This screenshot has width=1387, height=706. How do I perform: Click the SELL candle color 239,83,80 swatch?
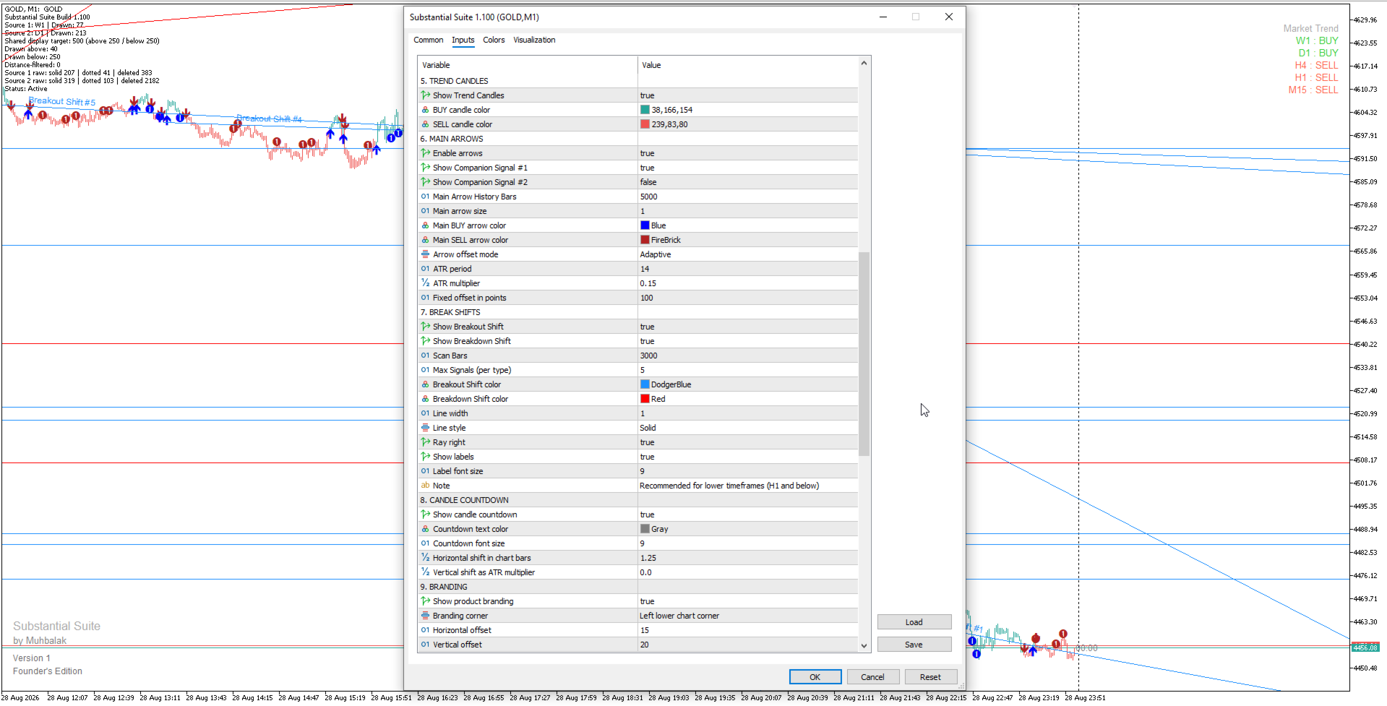point(645,124)
